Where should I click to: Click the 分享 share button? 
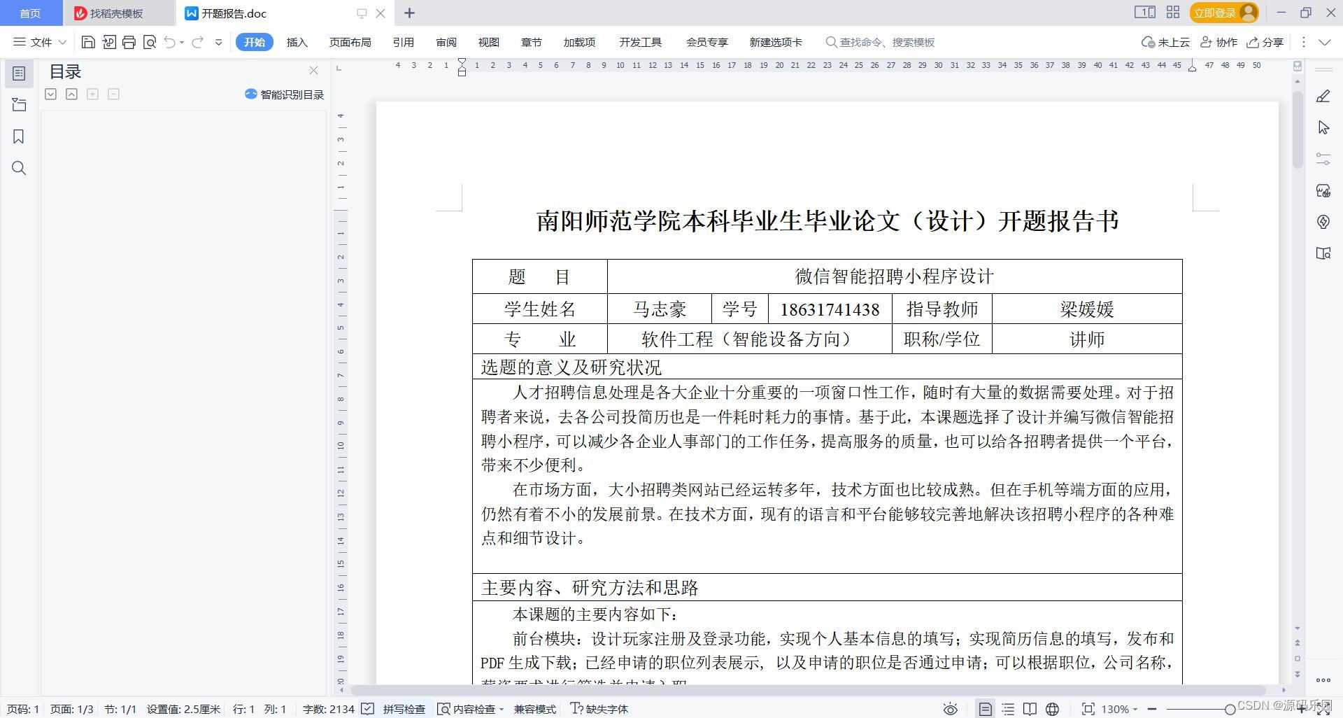tap(1265, 42)
